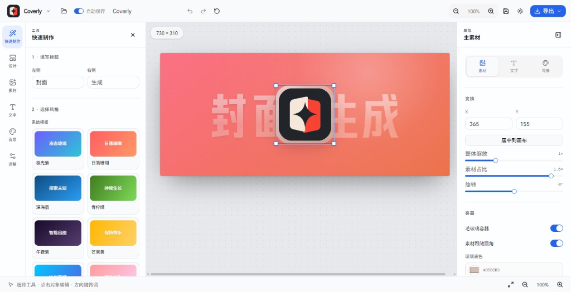This screenshot has height=292, width=571.
Task: Click the 右侧 title field containing 生成
Action: point(113,82)
